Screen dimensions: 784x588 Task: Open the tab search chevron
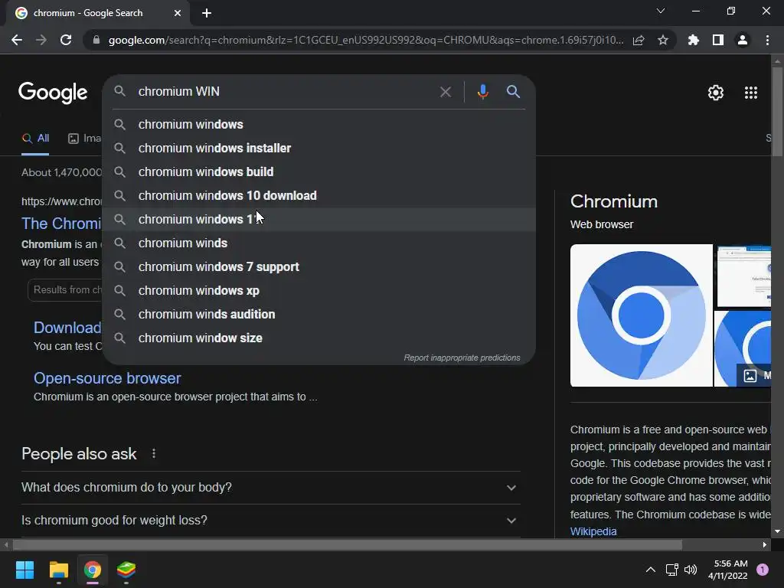(x=661, y=11)
